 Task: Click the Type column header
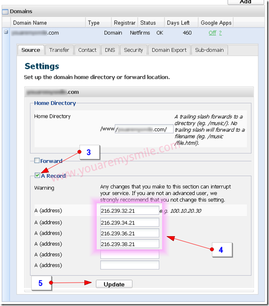click(x=98, y=23)
